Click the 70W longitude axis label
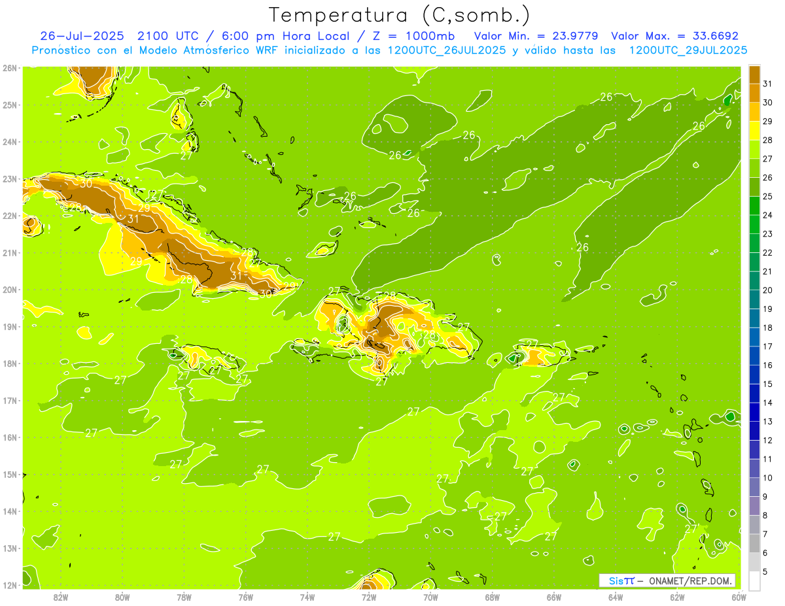This screenshot has width=785, height=606. [430, 597]
